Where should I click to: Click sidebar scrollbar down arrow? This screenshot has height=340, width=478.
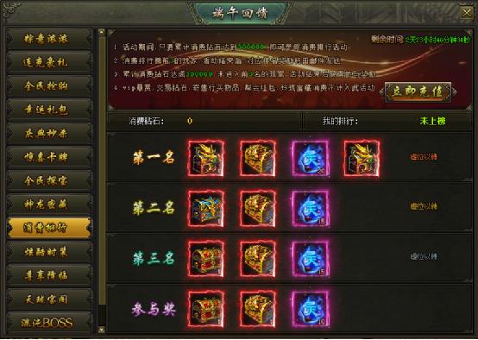tap(102, 330)
